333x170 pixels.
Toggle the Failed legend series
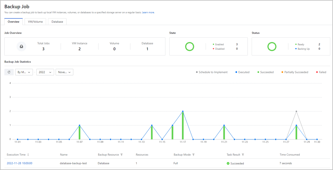click(x=321, y=72)
